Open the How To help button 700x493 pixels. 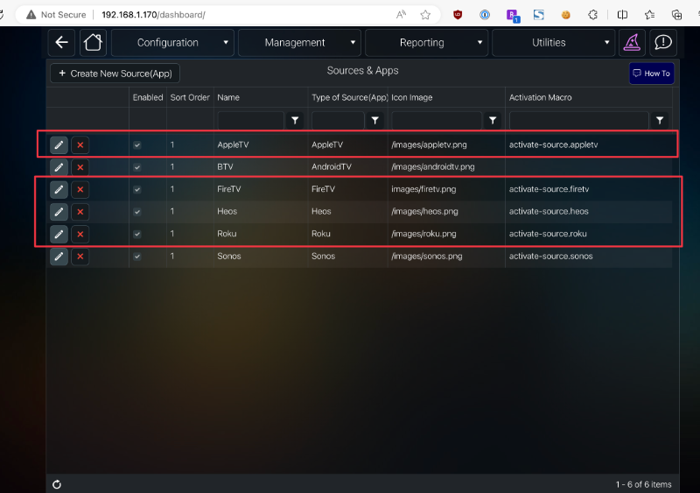pos(652,74)
